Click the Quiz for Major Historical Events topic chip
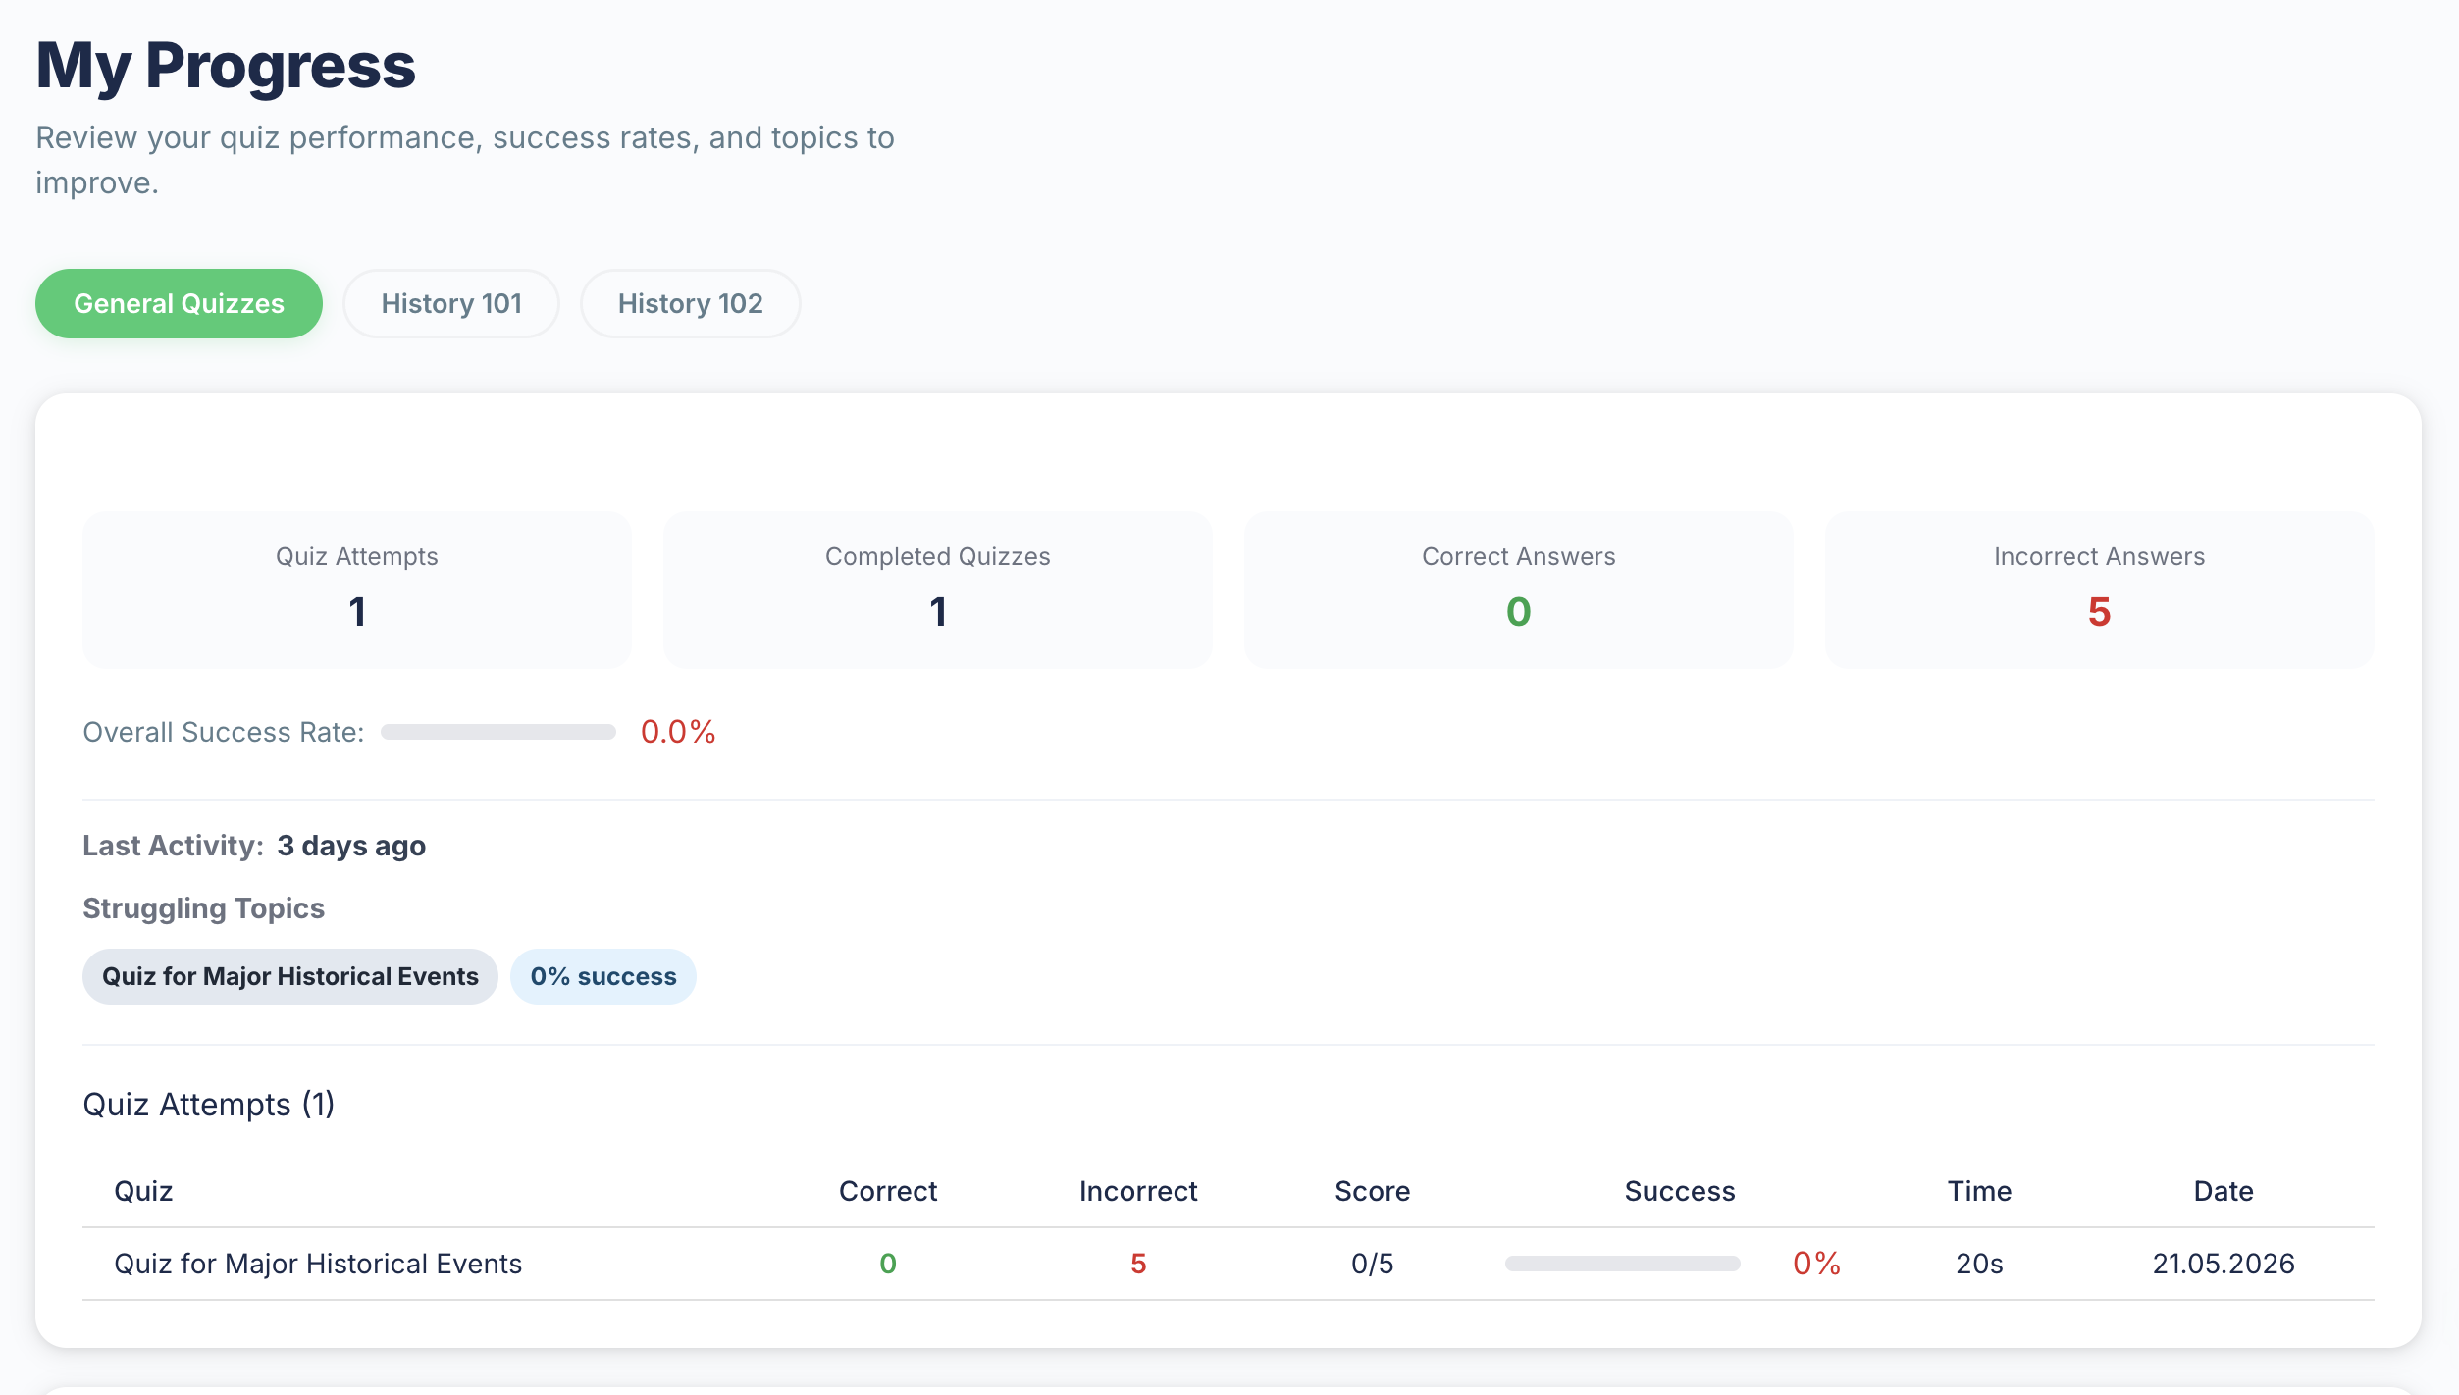The width and height of the screenshot is (2459, 1395). point(290,976)
